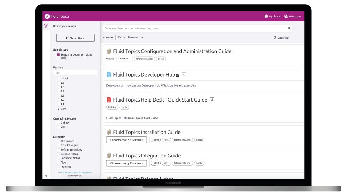Image resolution: width=349 pixels, height=195 pixels.
Task: Check the 3.6 version filter
Action: tap(59, 95)
